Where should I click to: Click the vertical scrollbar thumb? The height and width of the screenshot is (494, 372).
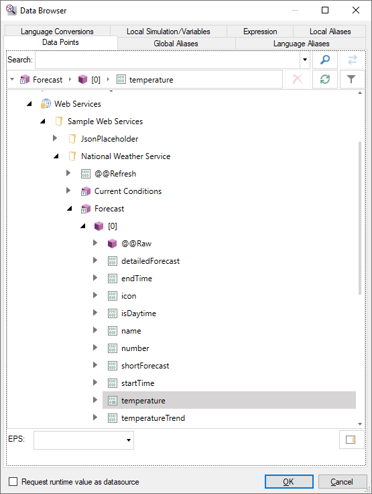(360, 218)
